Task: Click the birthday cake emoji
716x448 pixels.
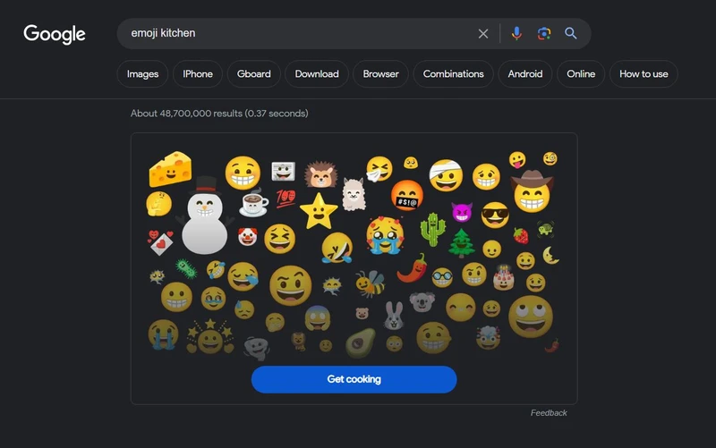Action: 504,277
